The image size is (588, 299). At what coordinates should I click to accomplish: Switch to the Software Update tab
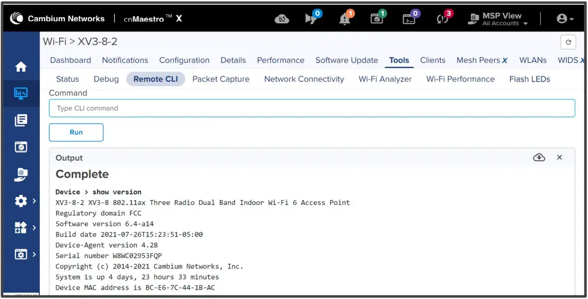[x=347, y=60]
